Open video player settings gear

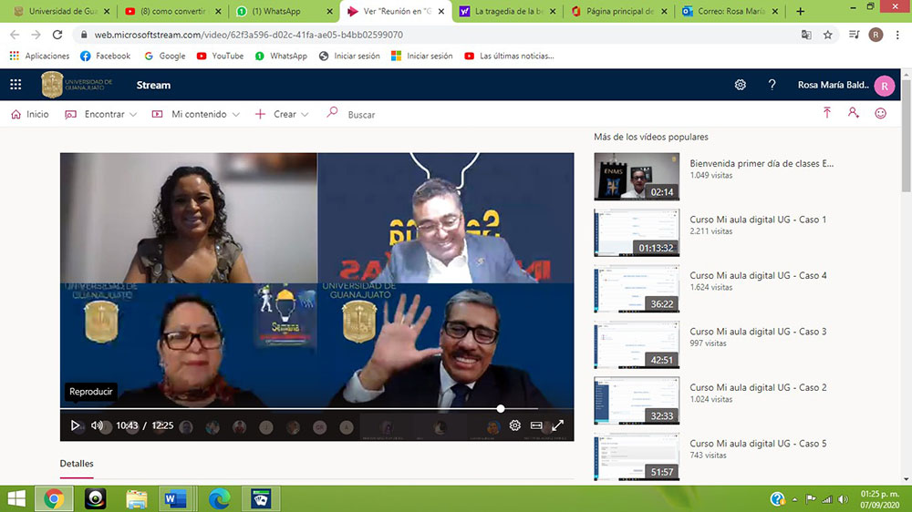[x=515, y=425]
